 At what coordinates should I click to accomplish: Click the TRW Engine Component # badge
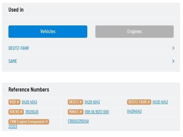click(x=29, y=122)
